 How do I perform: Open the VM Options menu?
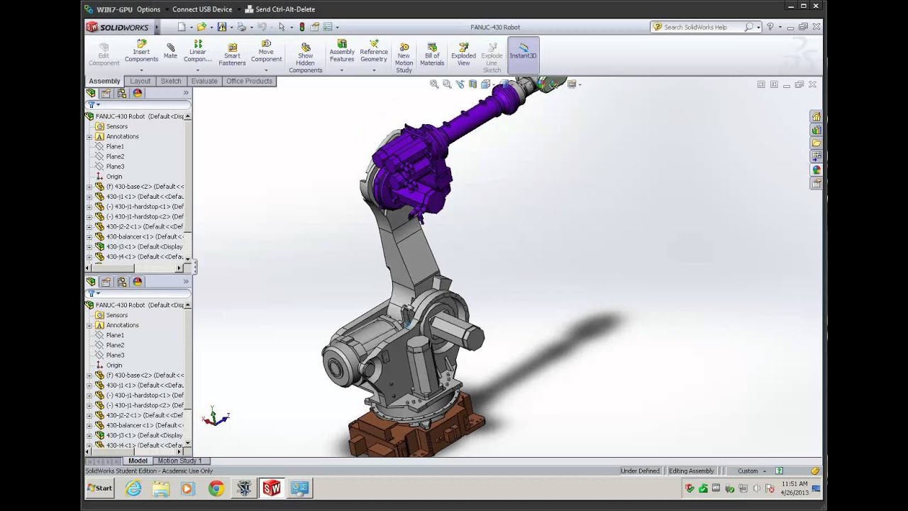pos(148,9)
